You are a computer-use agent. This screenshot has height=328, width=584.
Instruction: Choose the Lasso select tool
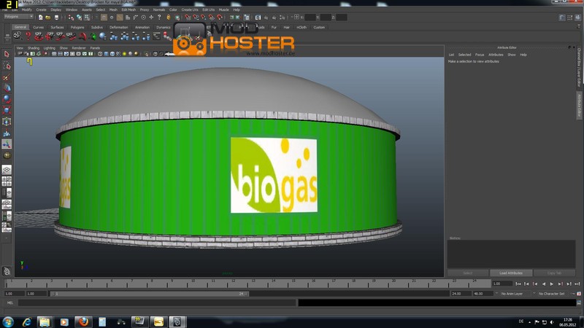pyautogui.click(x=7, y=66)
